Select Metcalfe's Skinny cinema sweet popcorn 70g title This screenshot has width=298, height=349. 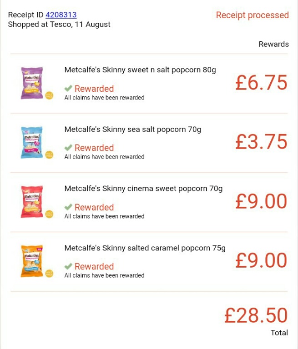144,189
